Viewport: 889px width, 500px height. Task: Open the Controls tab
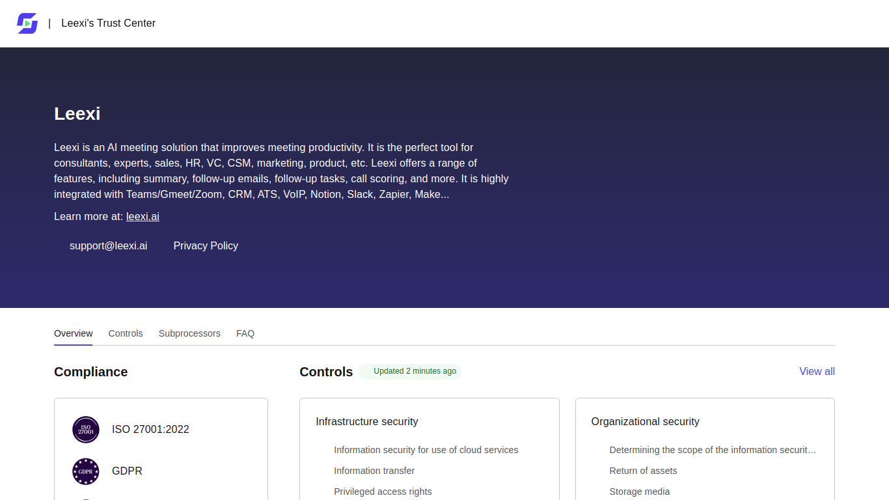pyautogui.click(x=126, y=333)
